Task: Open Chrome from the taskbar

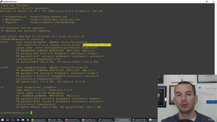Action: 28,120
